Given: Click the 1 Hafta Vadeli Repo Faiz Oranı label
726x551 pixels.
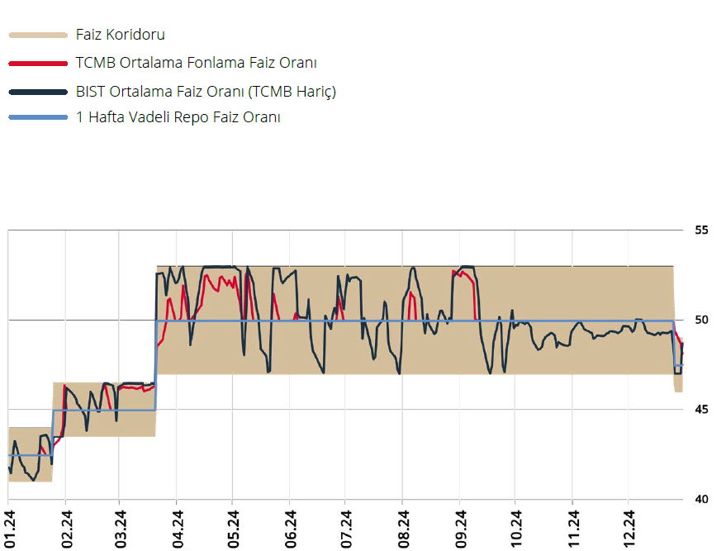Looking at the screenshot, I should point(178,117).
